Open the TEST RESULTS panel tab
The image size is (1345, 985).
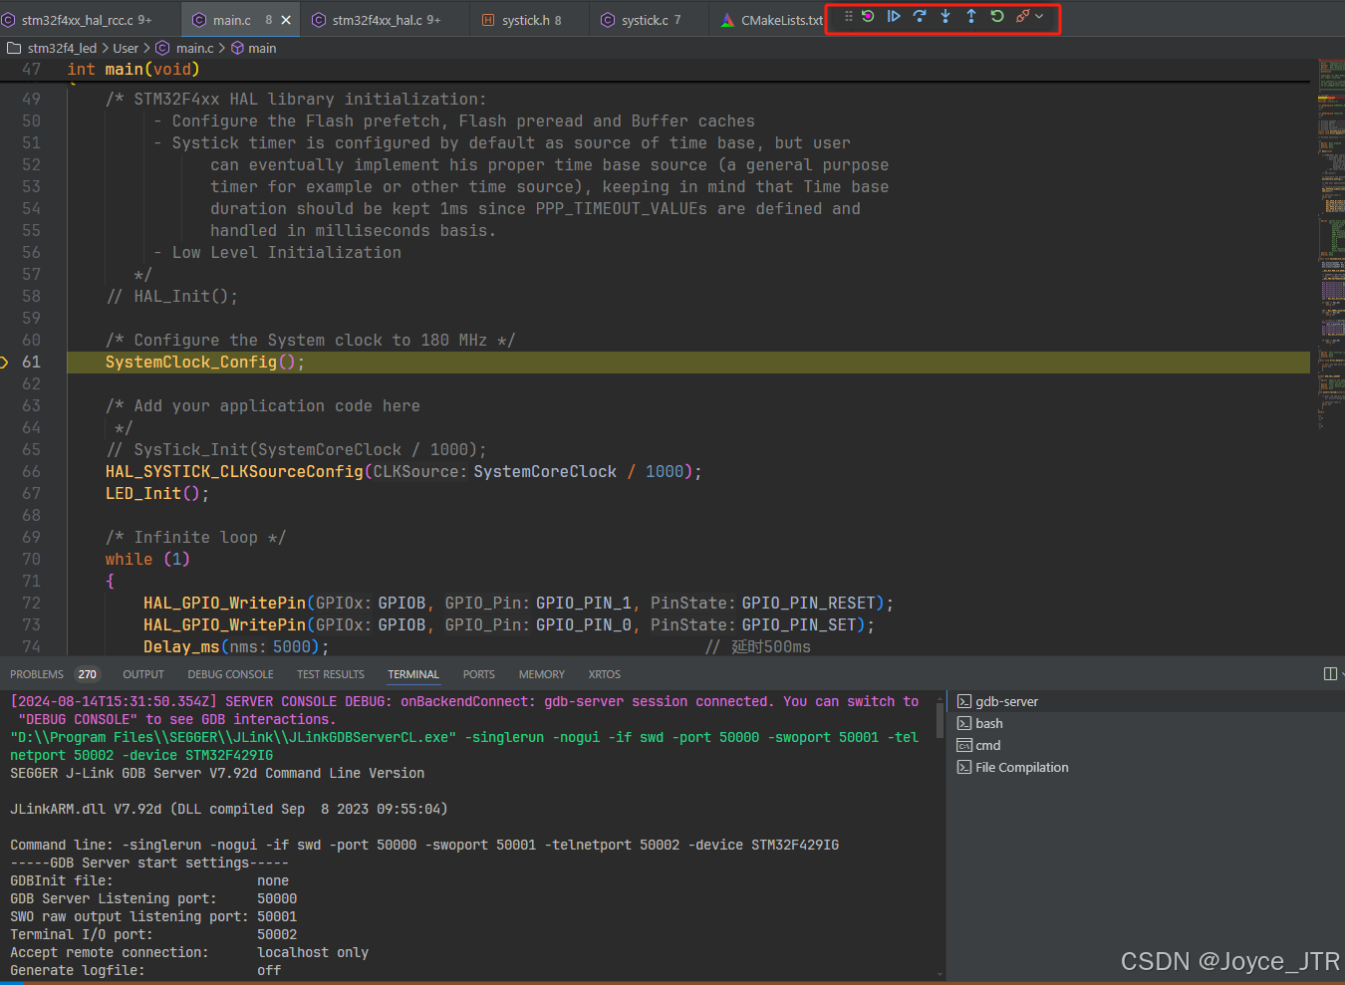(x=331, y=674)
